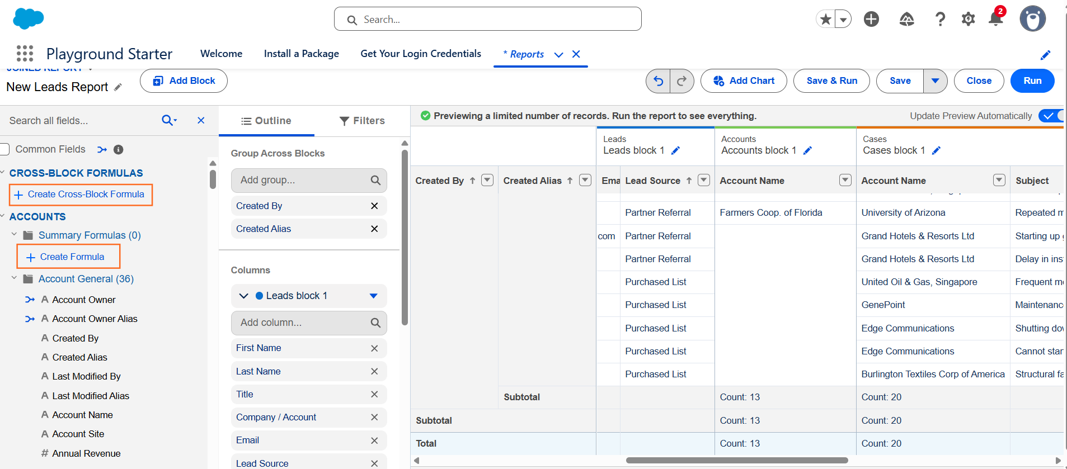Open the Trailhead guidance icon
The image size is (1067, 469).
tap(906, 20)
